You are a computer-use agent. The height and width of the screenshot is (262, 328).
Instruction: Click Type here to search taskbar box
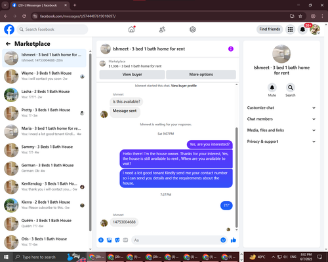point(39,257)
